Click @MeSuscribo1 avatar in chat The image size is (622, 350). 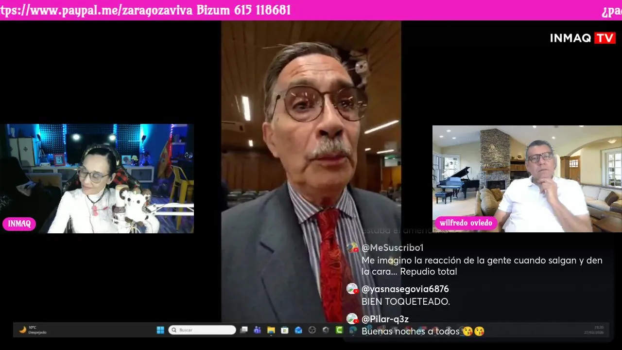click(x=352, y=248)
